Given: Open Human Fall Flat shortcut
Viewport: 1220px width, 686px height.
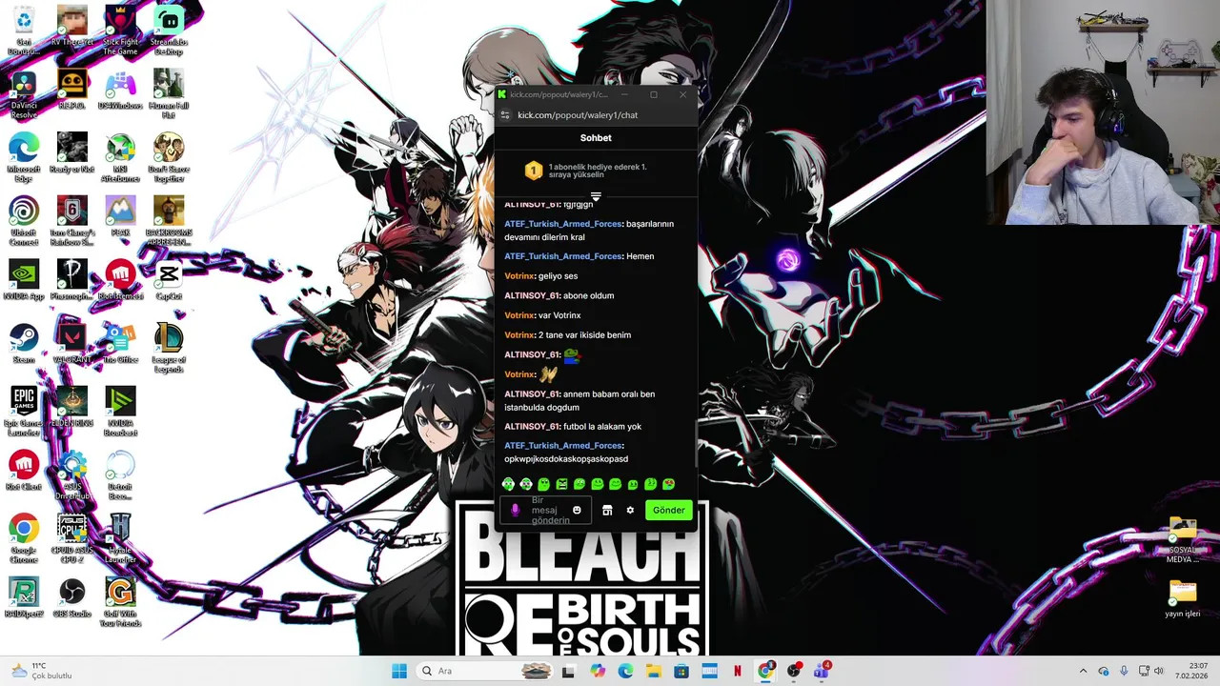Looking at the screenshot, I should point(169,94).
